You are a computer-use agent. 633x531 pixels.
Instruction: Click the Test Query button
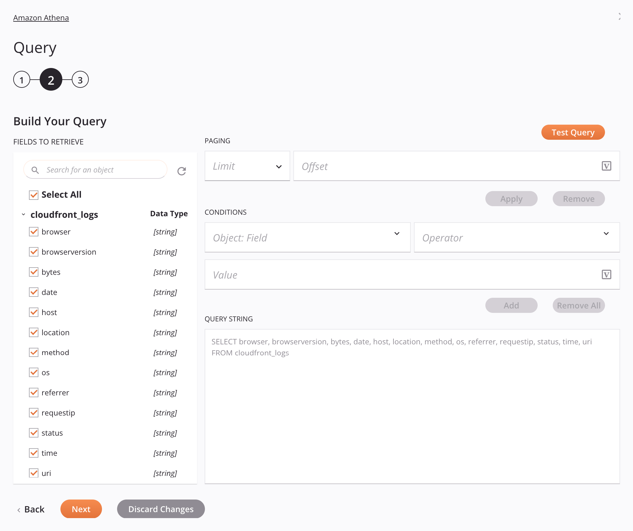pos(573,132)
